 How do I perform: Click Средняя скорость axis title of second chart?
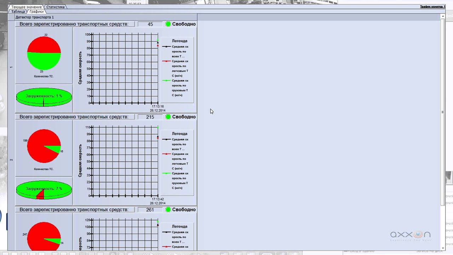point(80,161)
